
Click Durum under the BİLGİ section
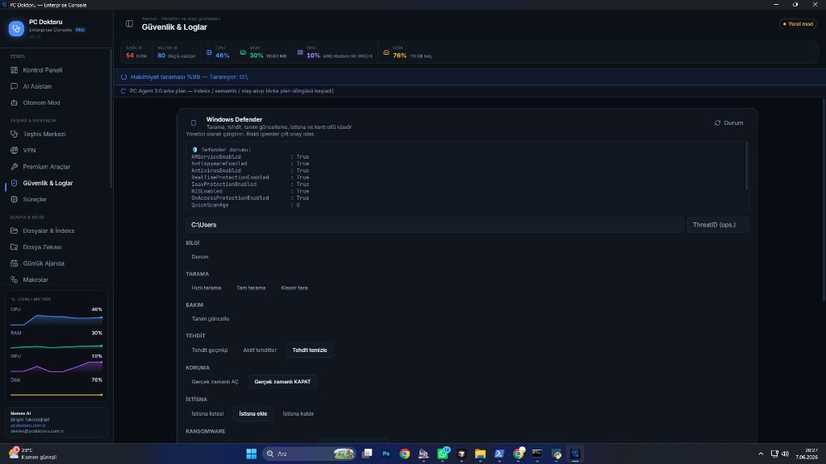200,257
